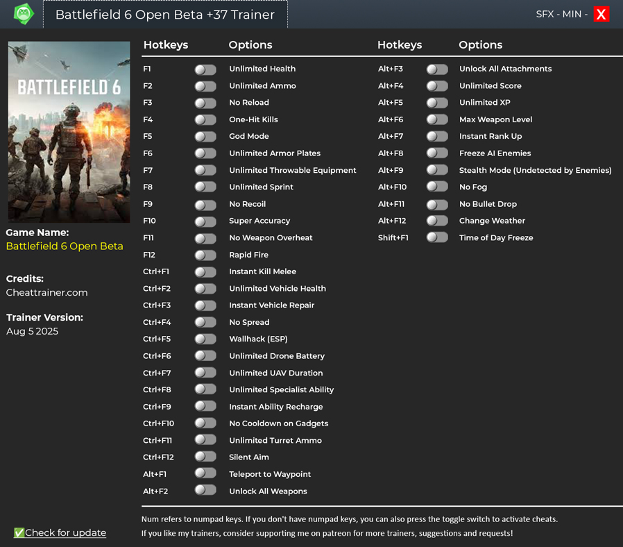This screenshot has height=547, width=623.
Task: Enable Unlimited XP toggle
Action: coord(437,103)
